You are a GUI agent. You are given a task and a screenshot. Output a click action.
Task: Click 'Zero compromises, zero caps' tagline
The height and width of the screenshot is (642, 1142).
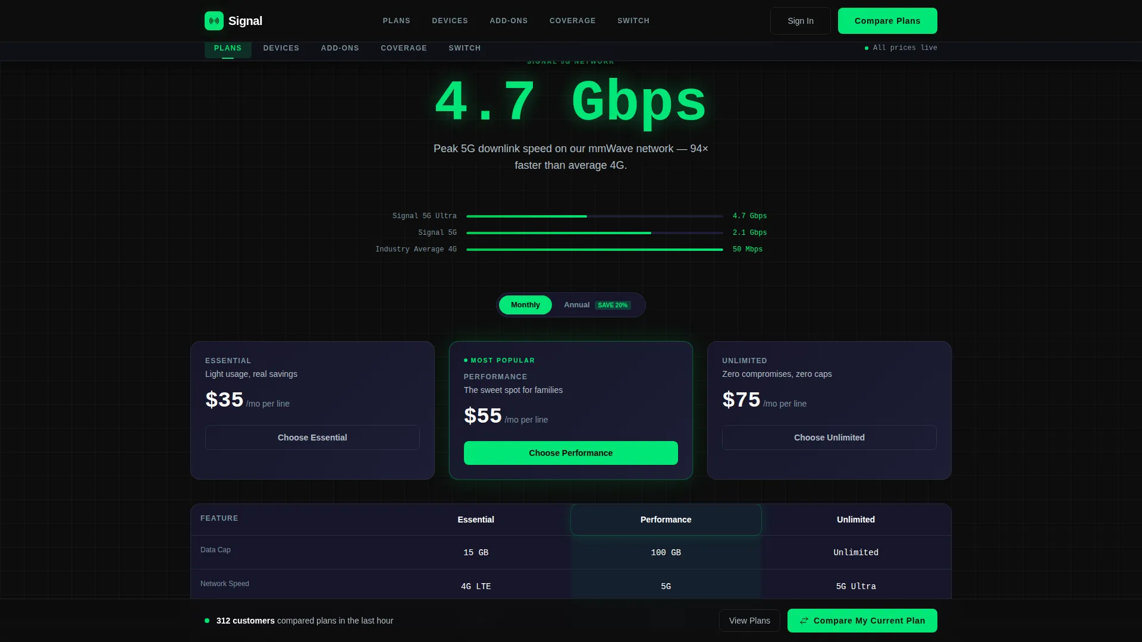(777, 374)
